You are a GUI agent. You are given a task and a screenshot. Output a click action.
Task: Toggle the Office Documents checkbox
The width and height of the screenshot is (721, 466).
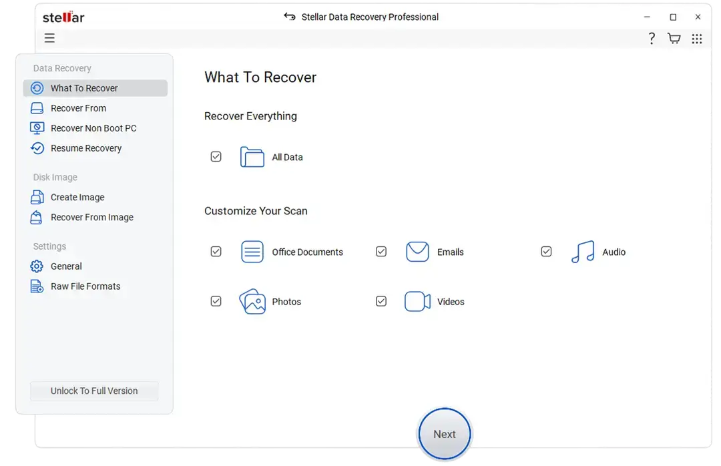[x=216, y=252]
